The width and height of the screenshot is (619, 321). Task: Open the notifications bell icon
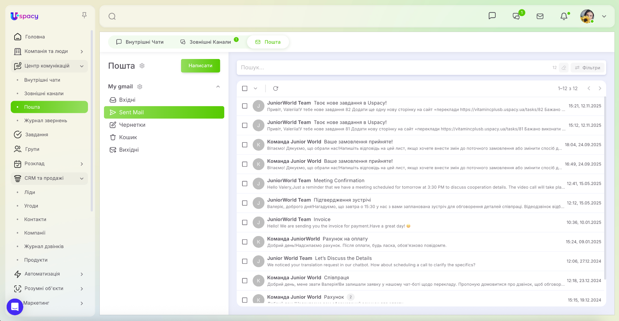(564, 16)
